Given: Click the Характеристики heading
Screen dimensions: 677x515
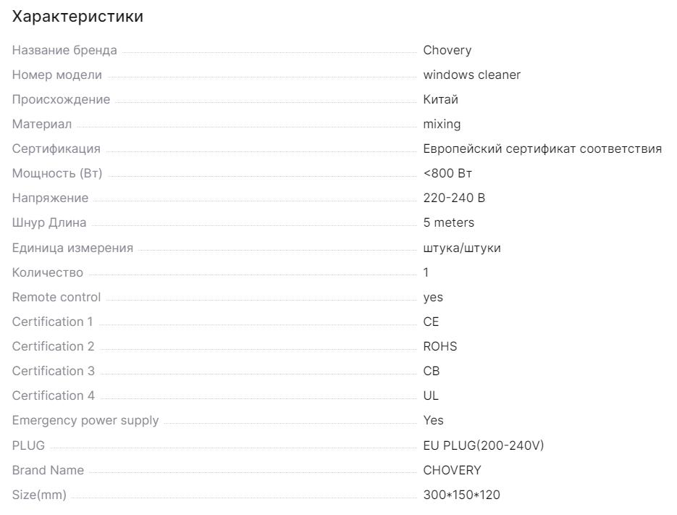Looking at the screenshot, I should (x=77, y=17).
